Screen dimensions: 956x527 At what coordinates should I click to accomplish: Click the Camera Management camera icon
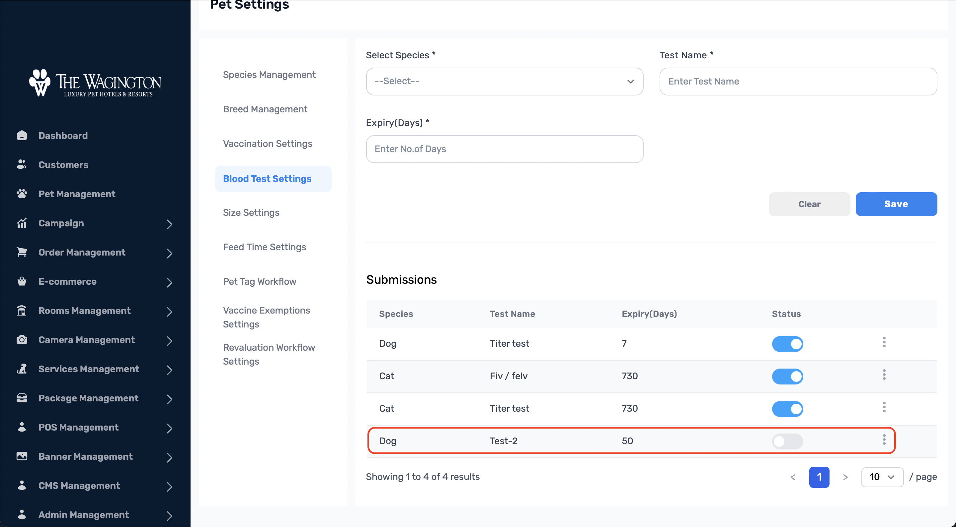click(22, 339)
